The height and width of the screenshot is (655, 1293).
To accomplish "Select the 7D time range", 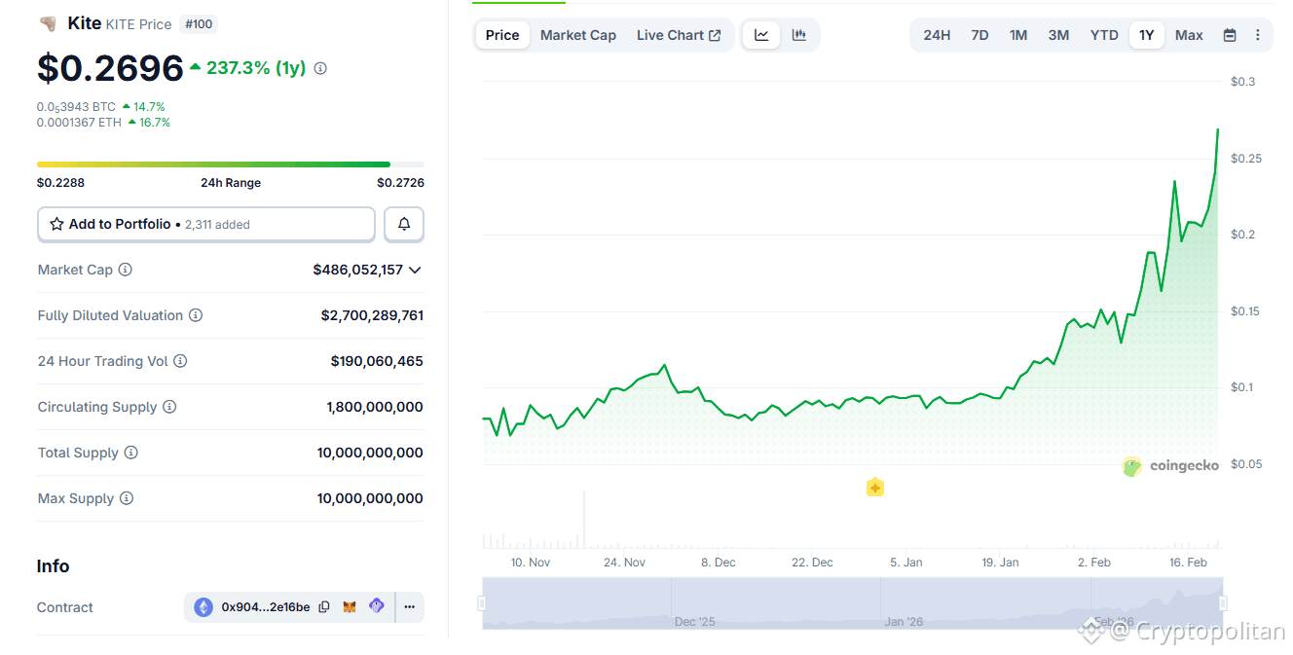I will point(979,34).
